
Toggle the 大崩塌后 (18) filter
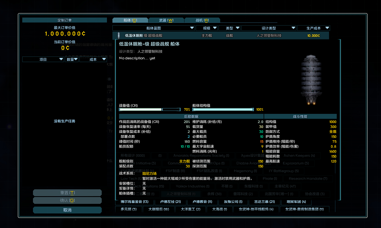tap(159, 209)
